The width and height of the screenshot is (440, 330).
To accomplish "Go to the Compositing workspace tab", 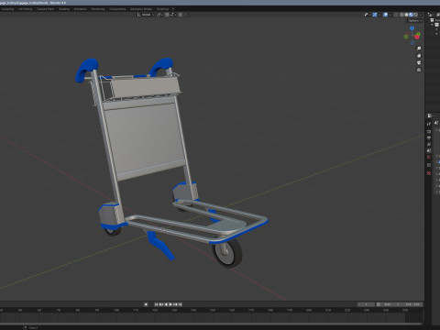I will coord(117,9).
